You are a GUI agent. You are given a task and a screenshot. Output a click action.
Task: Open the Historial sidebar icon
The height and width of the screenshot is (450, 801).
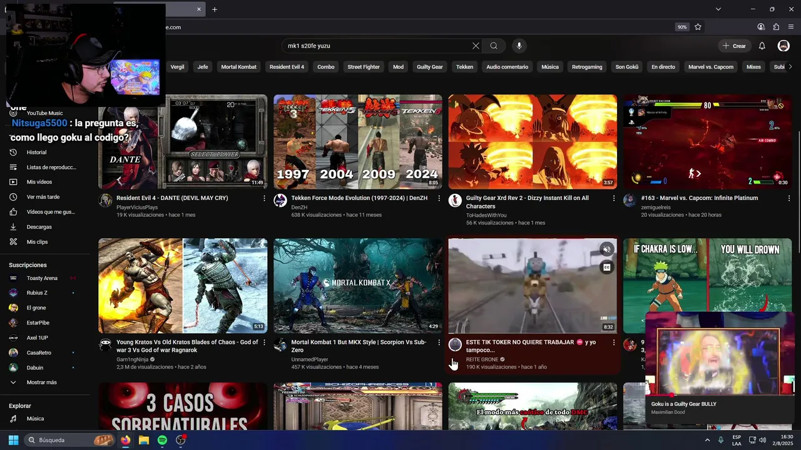pyautogui.click(x=13, y=152)
